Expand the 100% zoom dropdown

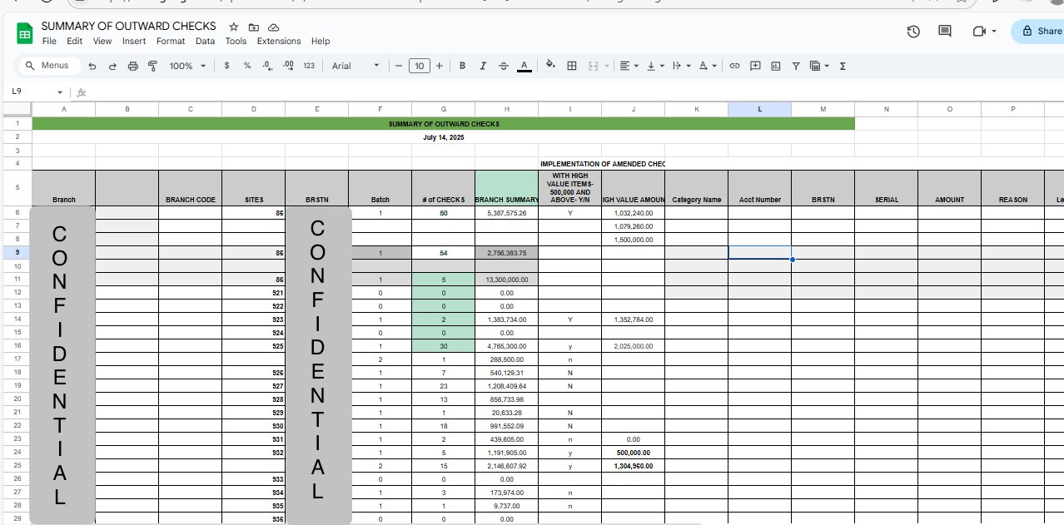pyautogui.click(x=187, y=66)
